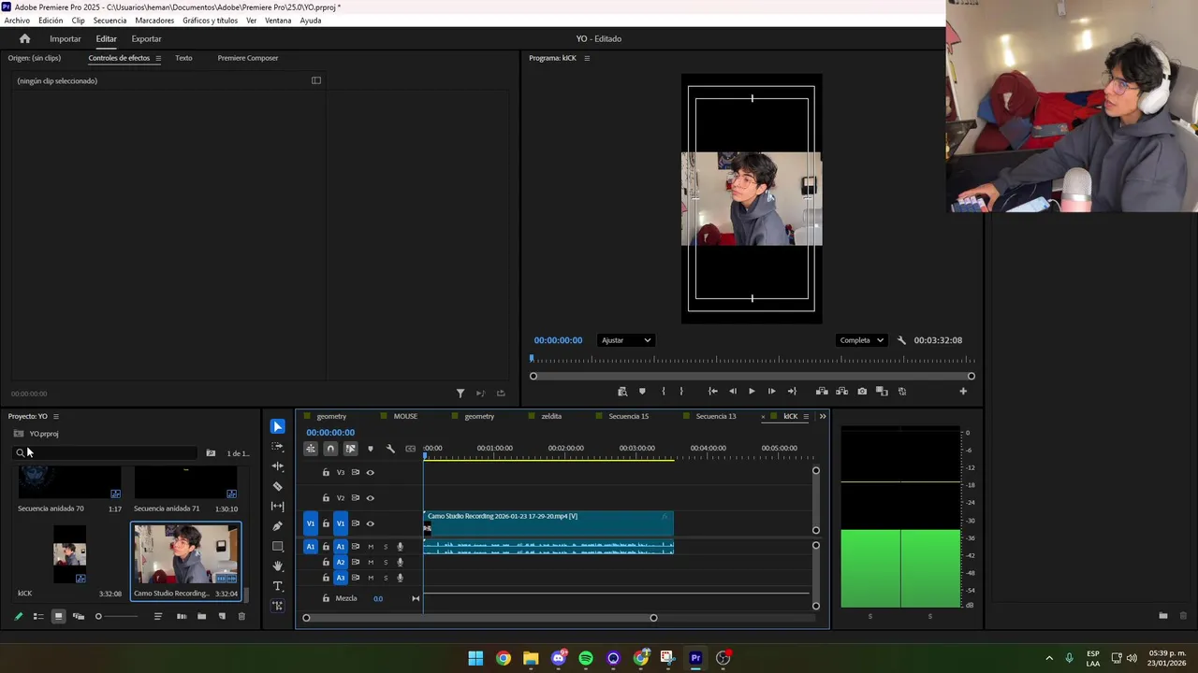Switch Project panel to list view
1198x673 pixels.
point(38,616)
